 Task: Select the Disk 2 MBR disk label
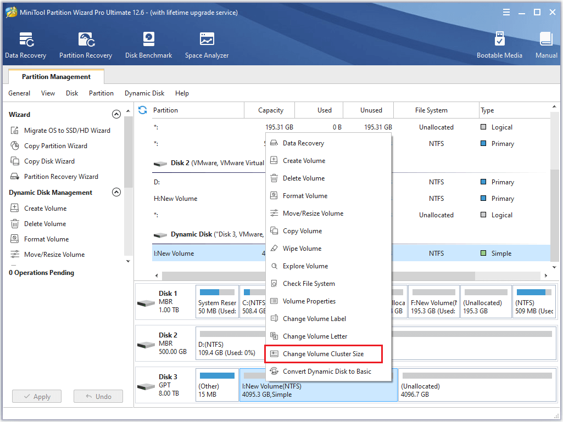[165, 343]
